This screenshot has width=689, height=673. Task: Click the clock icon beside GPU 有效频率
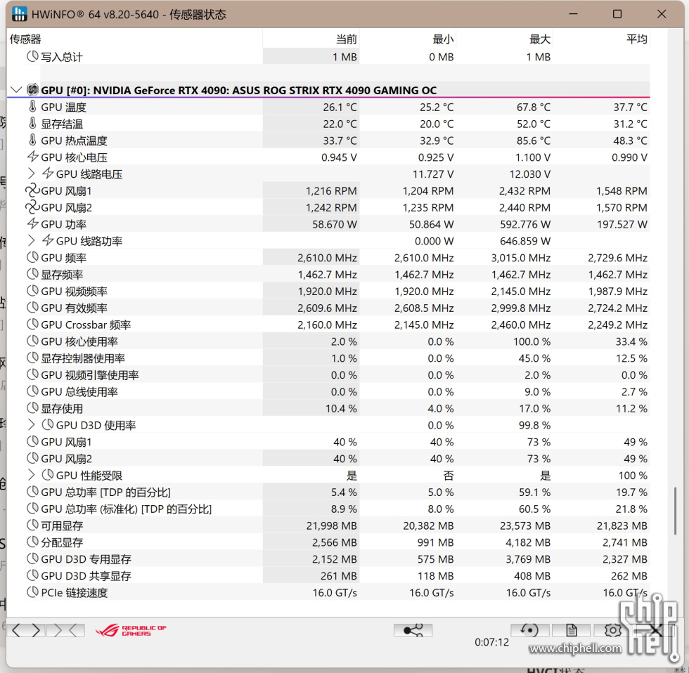32,307
